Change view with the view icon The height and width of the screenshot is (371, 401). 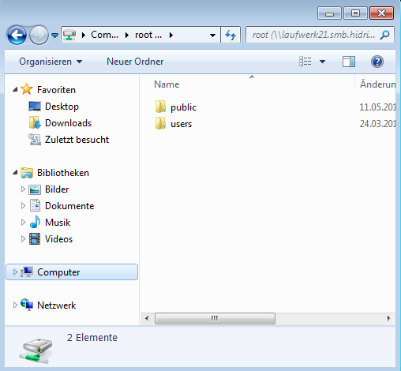click(x=305, y=62)
